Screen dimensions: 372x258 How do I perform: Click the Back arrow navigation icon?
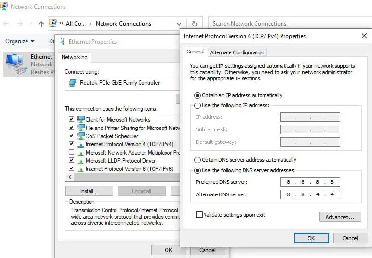pos(7,24)
